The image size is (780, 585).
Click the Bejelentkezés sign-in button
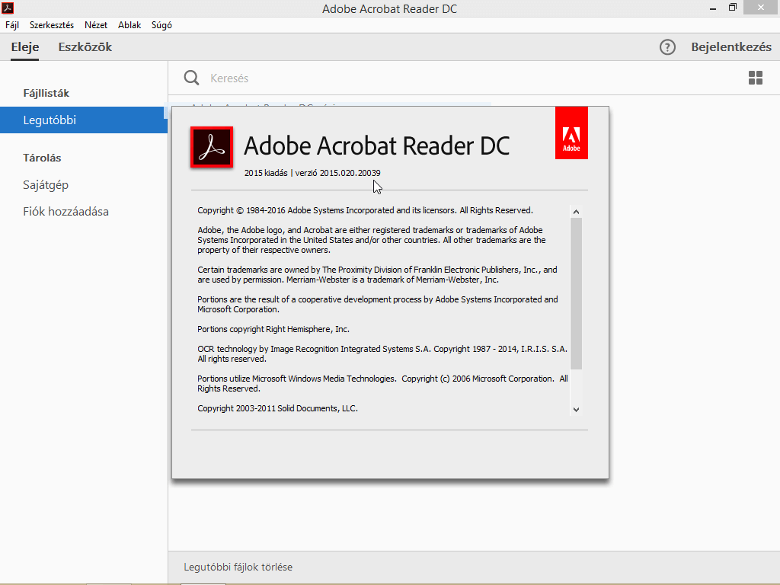click(731, 47)
